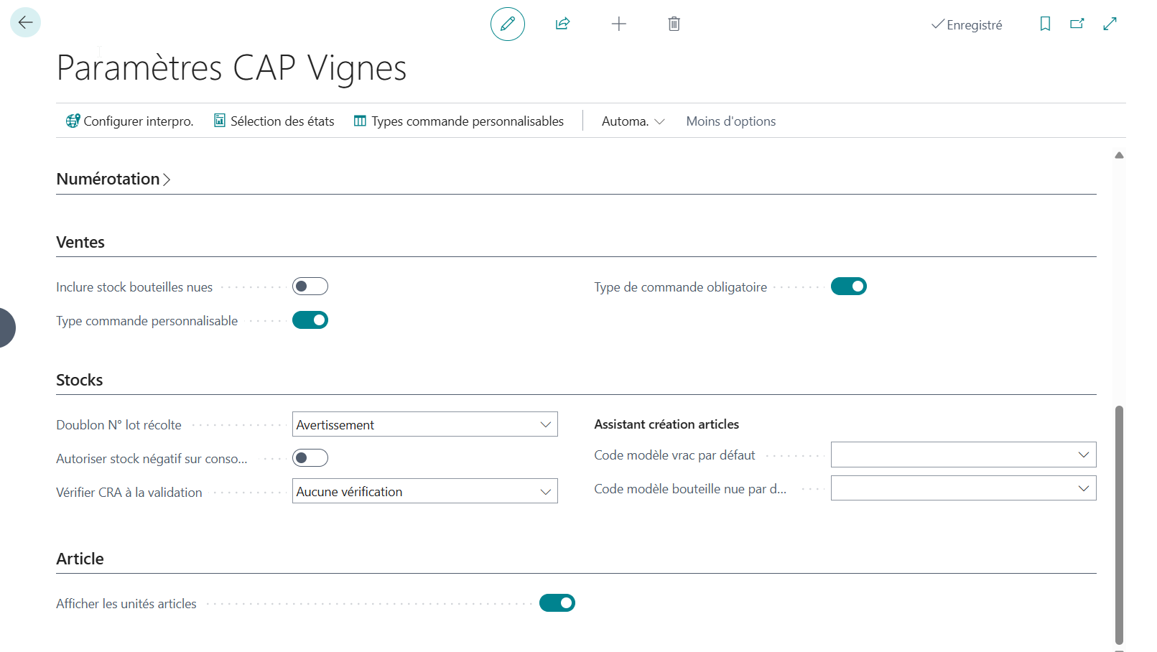
Task: Click Code modèle vrac par défaut field
Action: tap(964, 455)
